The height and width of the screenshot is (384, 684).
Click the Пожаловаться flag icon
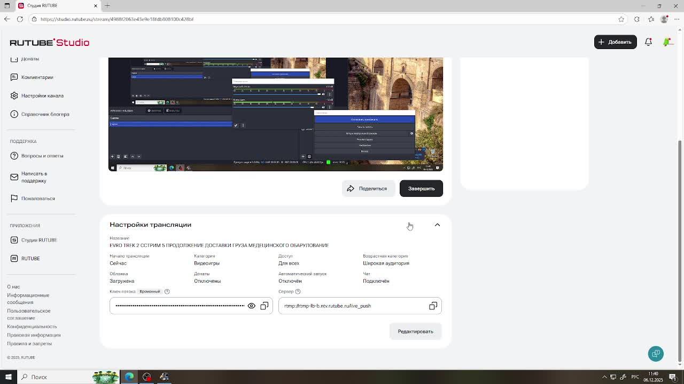pos(14,198)
